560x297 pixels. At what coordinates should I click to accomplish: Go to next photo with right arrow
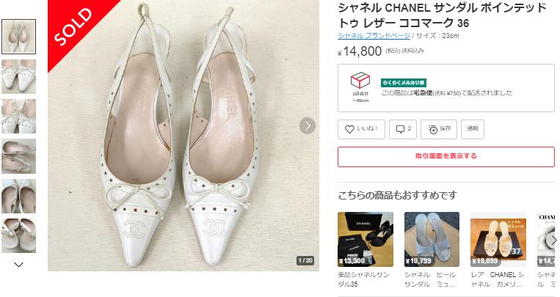tap(308, 125)
